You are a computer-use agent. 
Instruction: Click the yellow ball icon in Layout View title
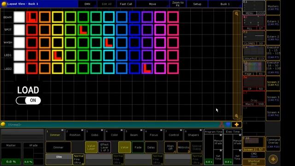click(4, 4)
